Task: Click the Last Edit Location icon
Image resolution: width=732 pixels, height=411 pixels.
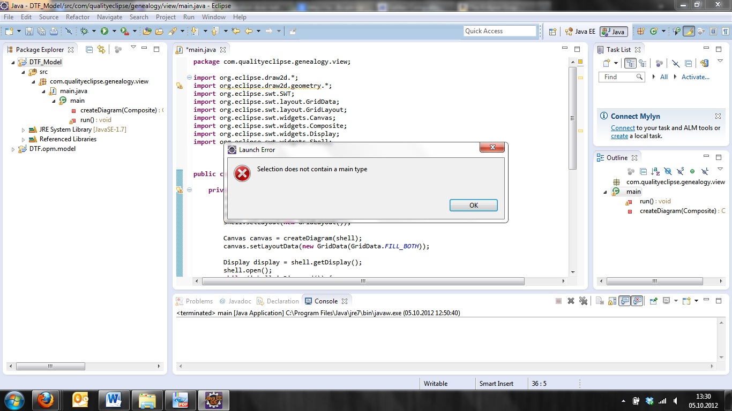Action: click(x=236, y=31)
